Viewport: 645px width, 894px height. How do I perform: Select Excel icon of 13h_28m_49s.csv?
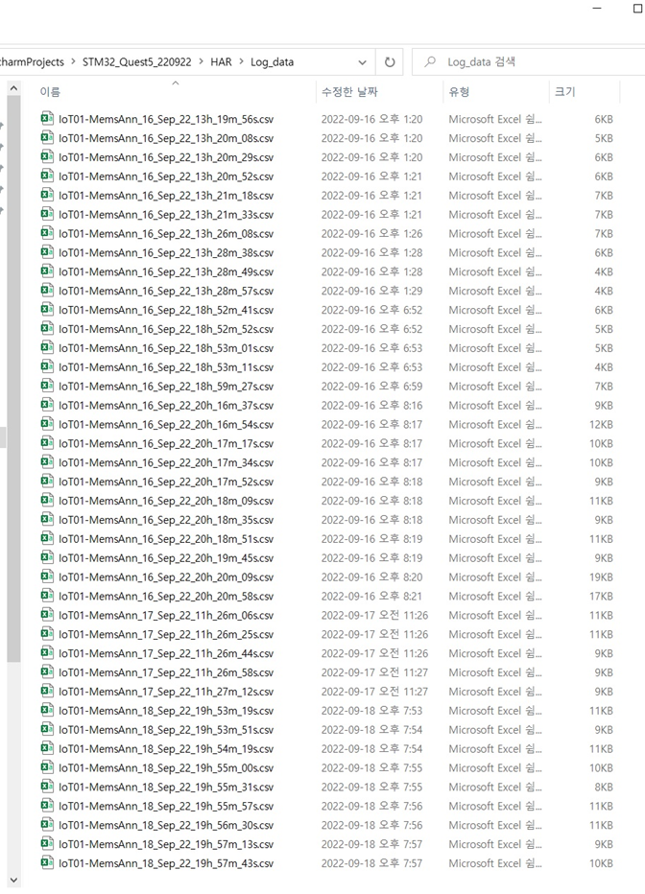pyautogui.click(x=47, y=271)
